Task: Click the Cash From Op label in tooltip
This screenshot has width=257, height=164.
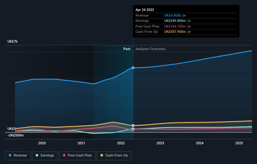Action: (147, 32)
